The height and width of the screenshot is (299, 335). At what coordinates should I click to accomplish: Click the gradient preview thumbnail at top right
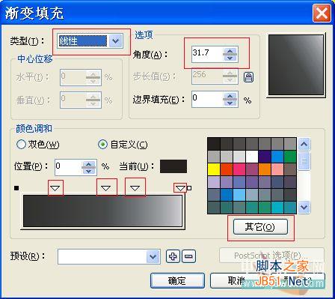[296, 65]
